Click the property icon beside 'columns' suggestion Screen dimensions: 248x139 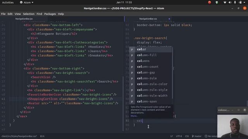pos(132,61)
